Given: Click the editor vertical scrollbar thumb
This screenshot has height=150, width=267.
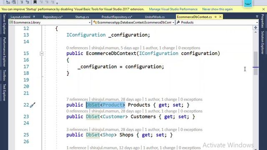Looking at the screenshot, I should click(255, 63).
